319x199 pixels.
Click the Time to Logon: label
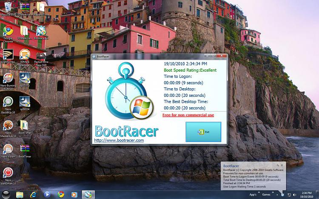coord(178,76)
